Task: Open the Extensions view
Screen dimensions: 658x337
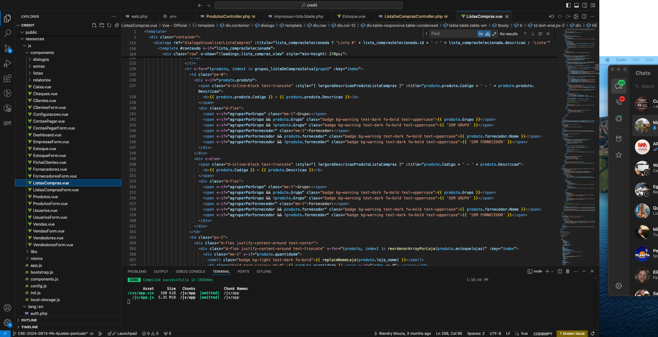Action: pos(7,78)
